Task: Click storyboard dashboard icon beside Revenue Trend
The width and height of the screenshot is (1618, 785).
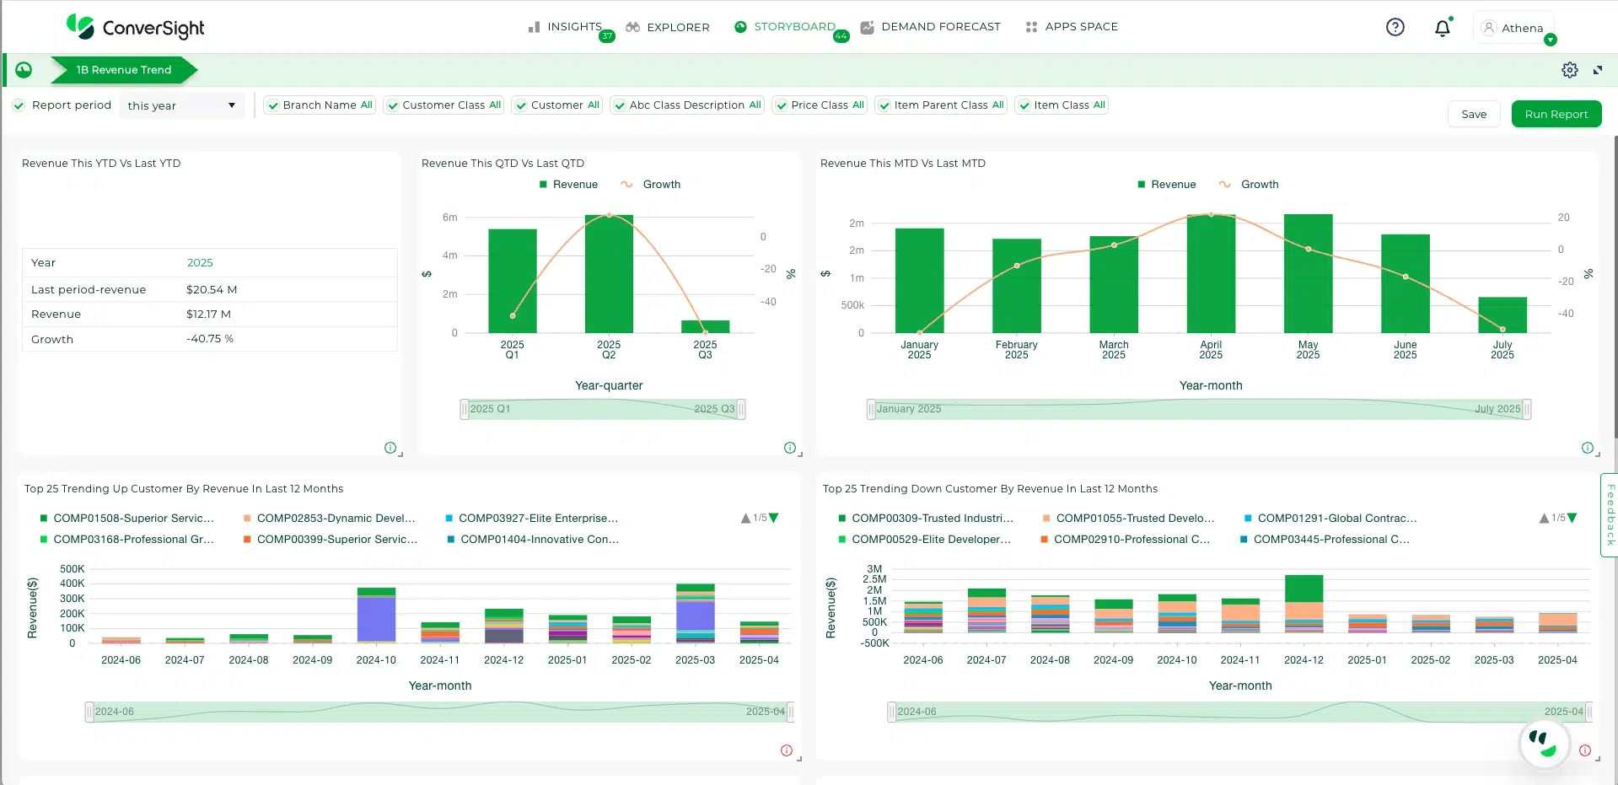Action: click(x=24, y=70)
